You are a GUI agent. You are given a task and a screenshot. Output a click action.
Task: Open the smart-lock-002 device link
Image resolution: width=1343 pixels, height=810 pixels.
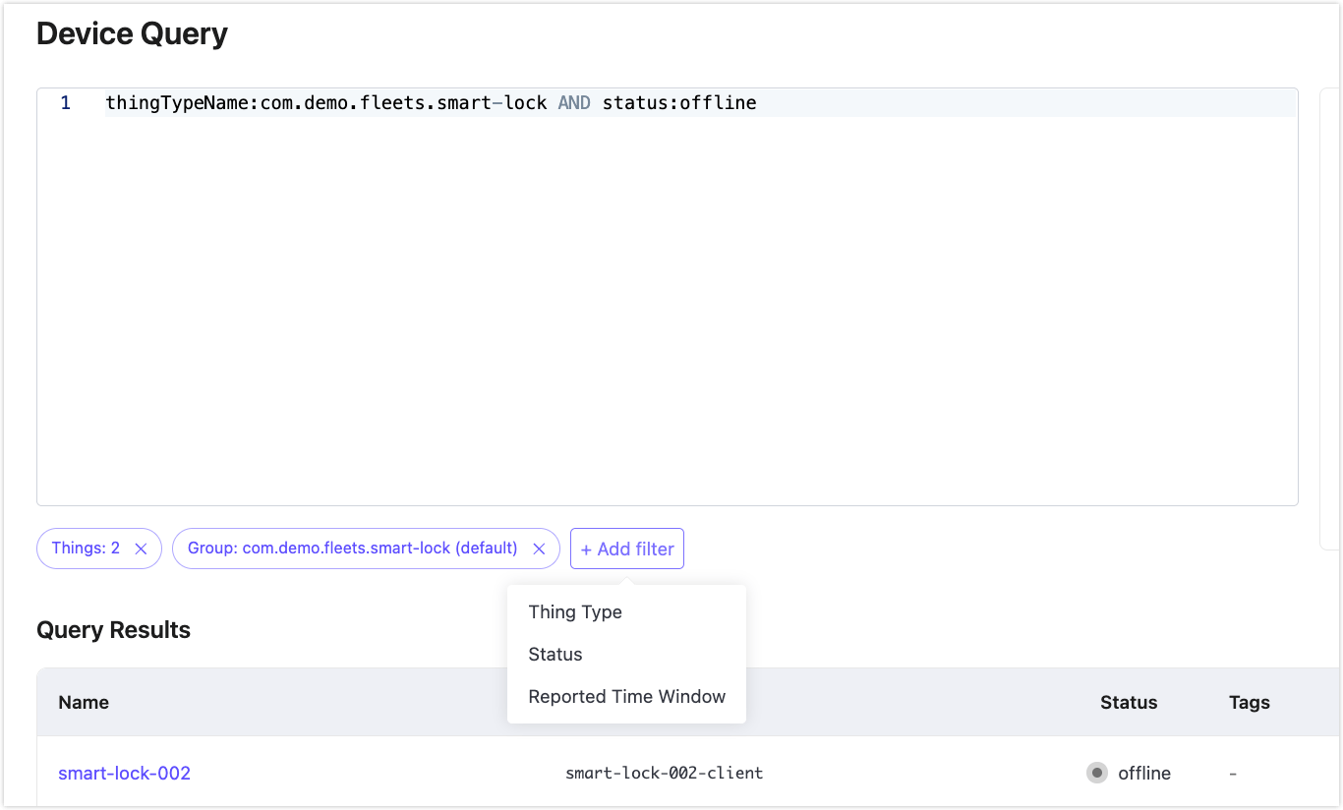125,773
